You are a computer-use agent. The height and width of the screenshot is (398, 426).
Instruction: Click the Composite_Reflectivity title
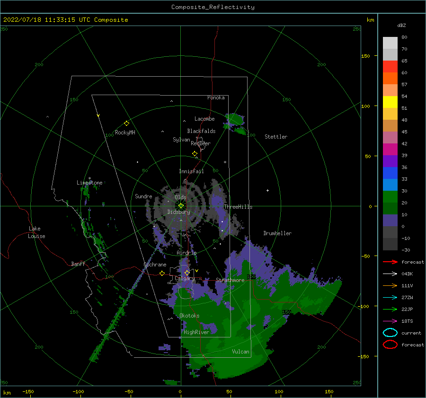click(x=213, y=7)
